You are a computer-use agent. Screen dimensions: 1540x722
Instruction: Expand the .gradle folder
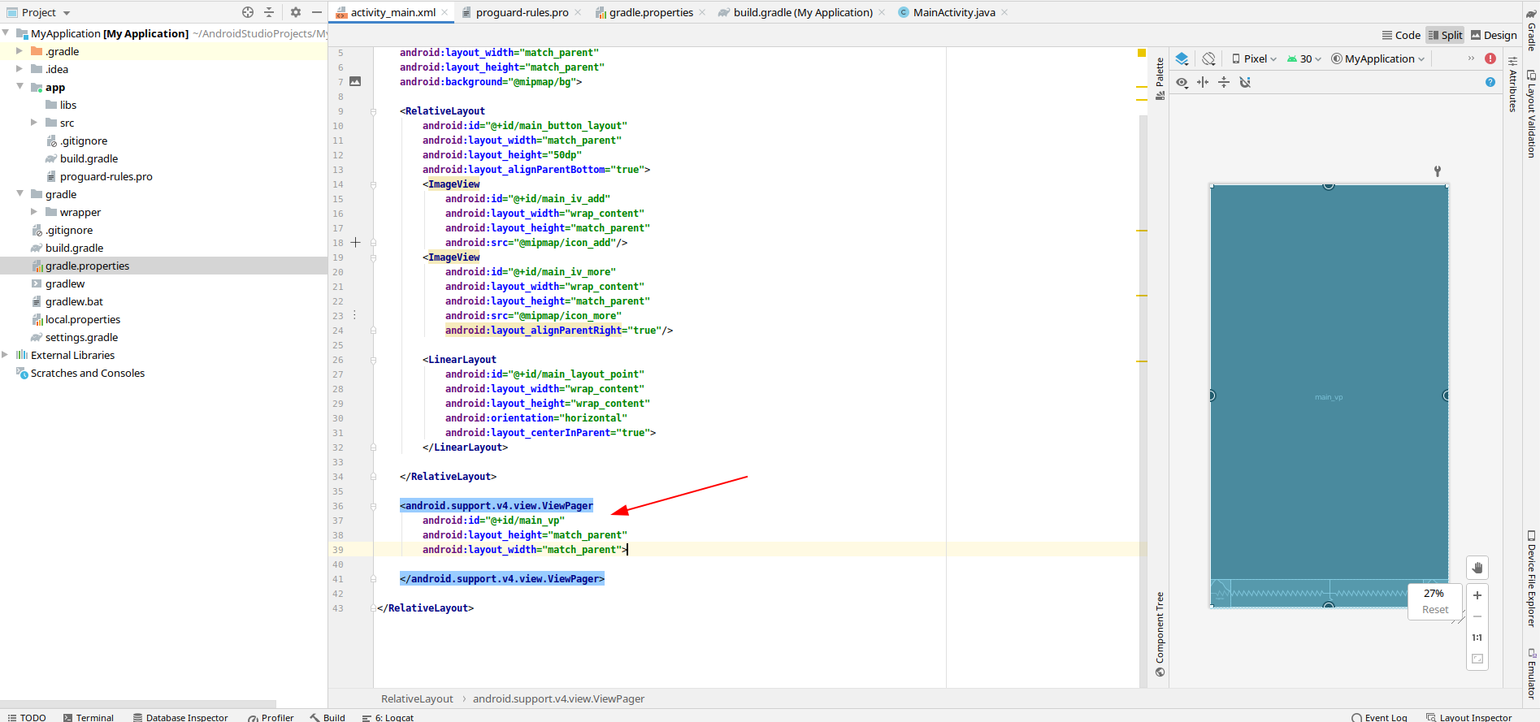tap(20, 51)
